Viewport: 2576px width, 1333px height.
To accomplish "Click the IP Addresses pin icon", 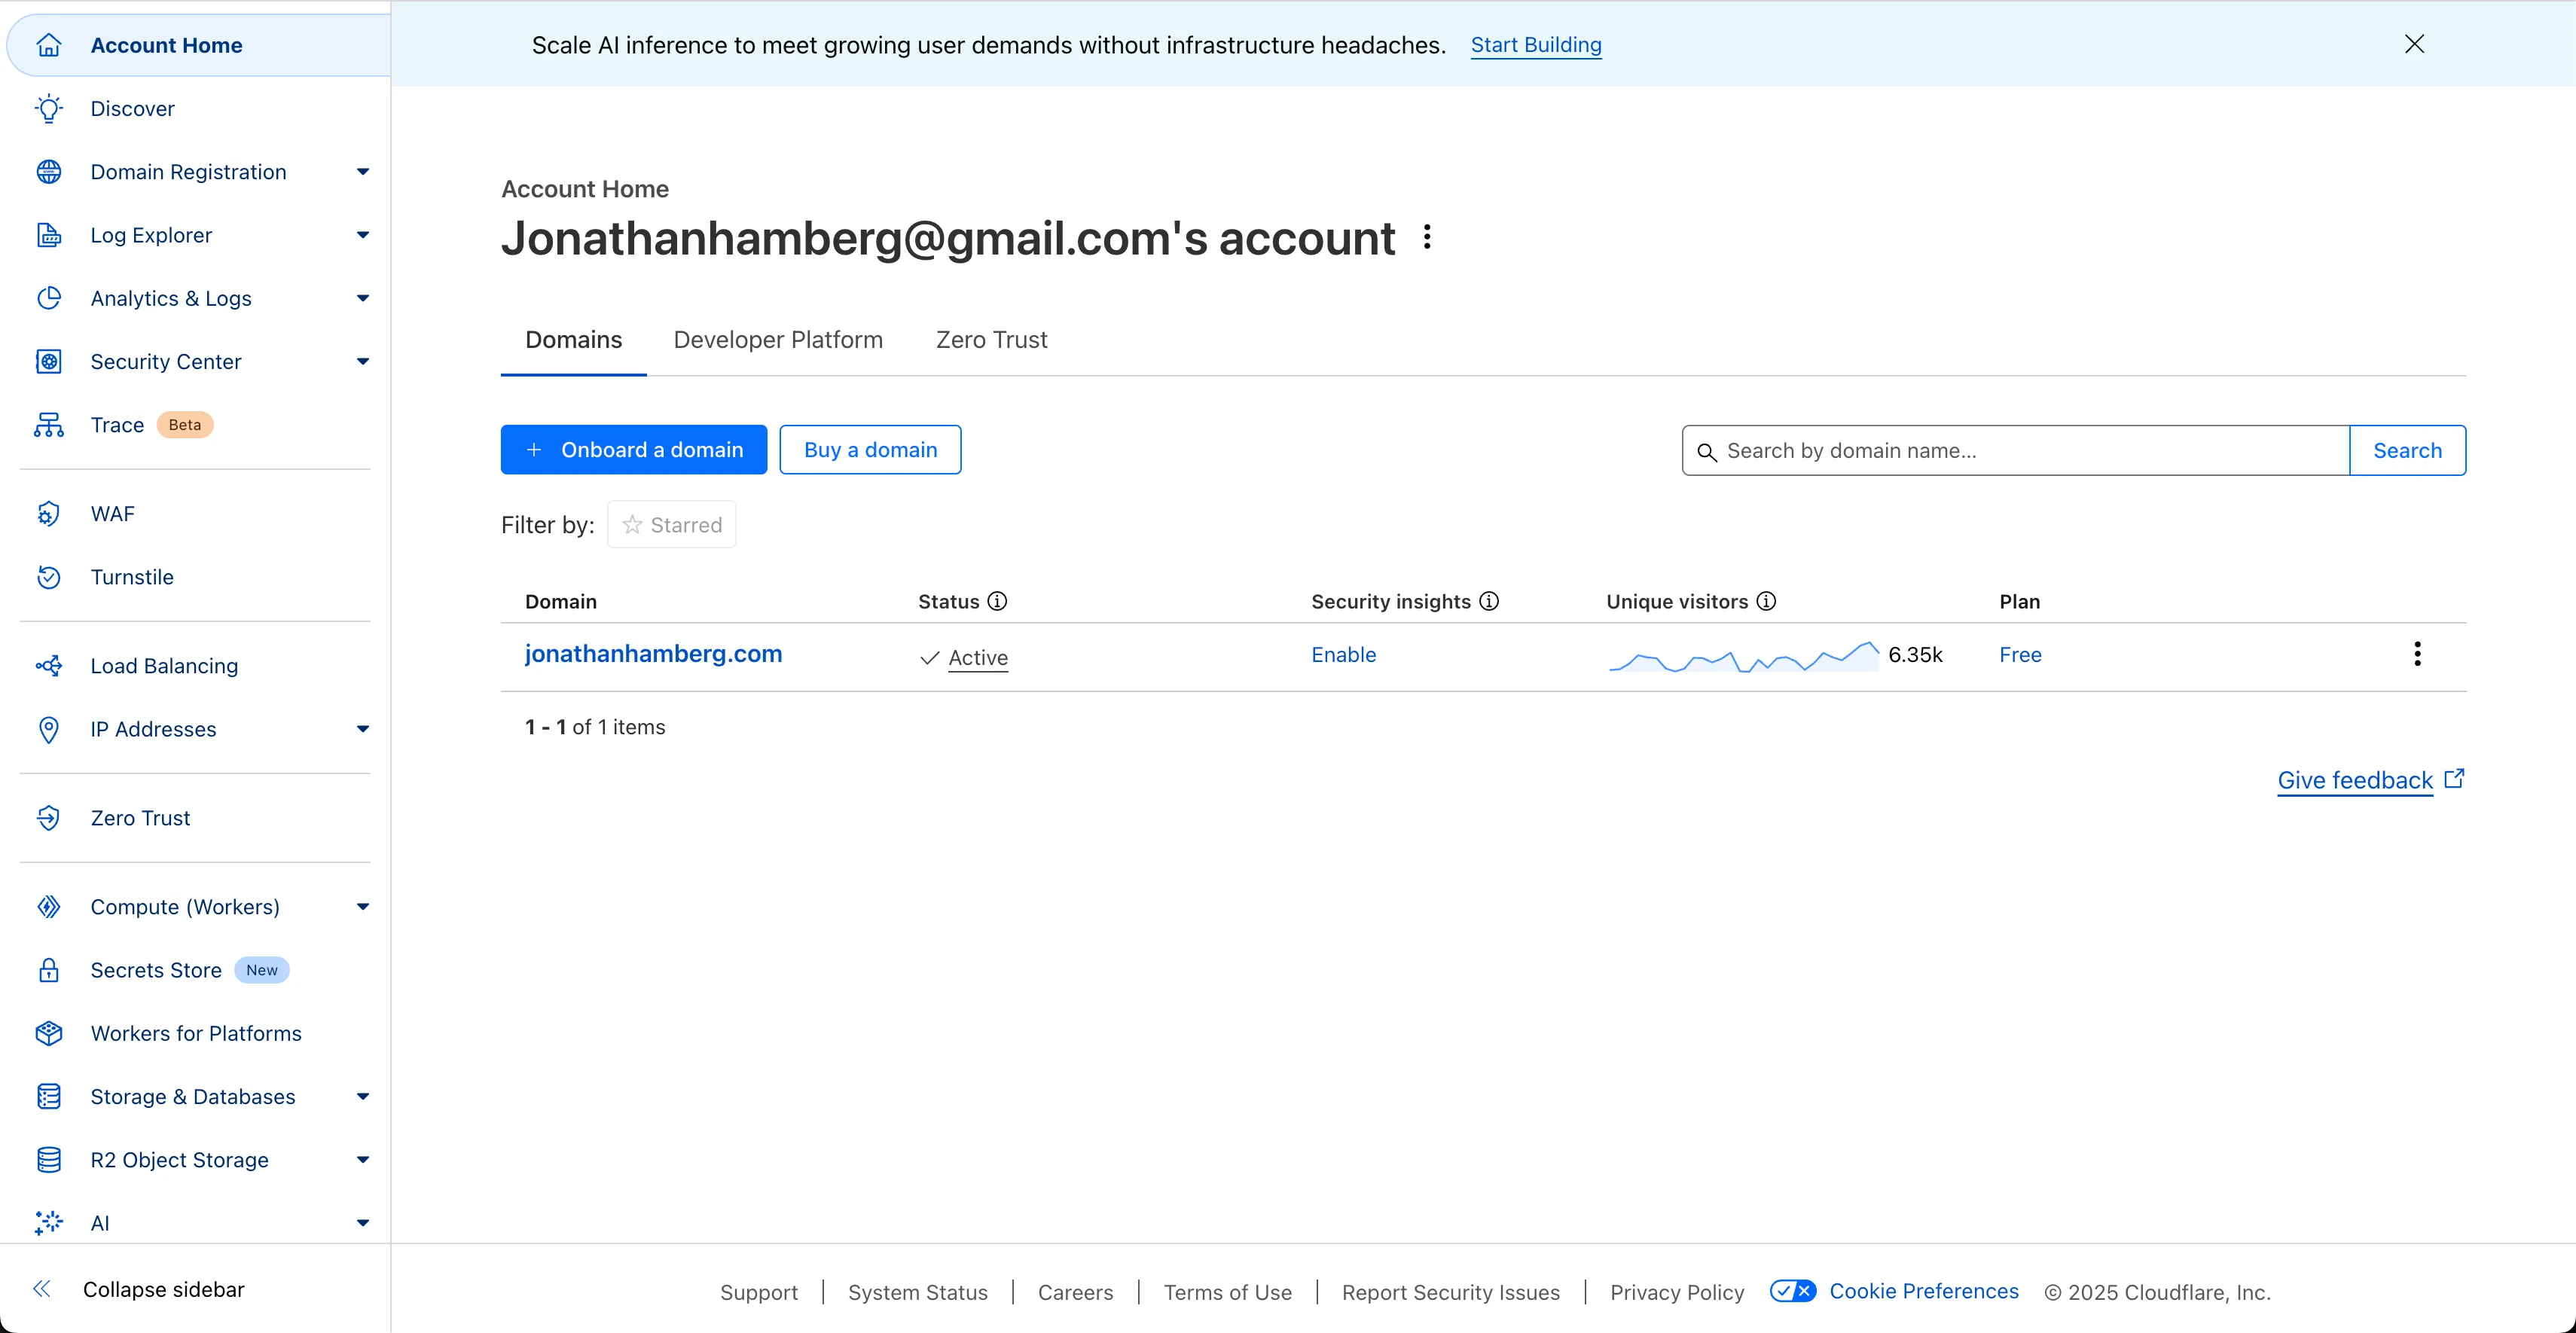I will 49,729.
